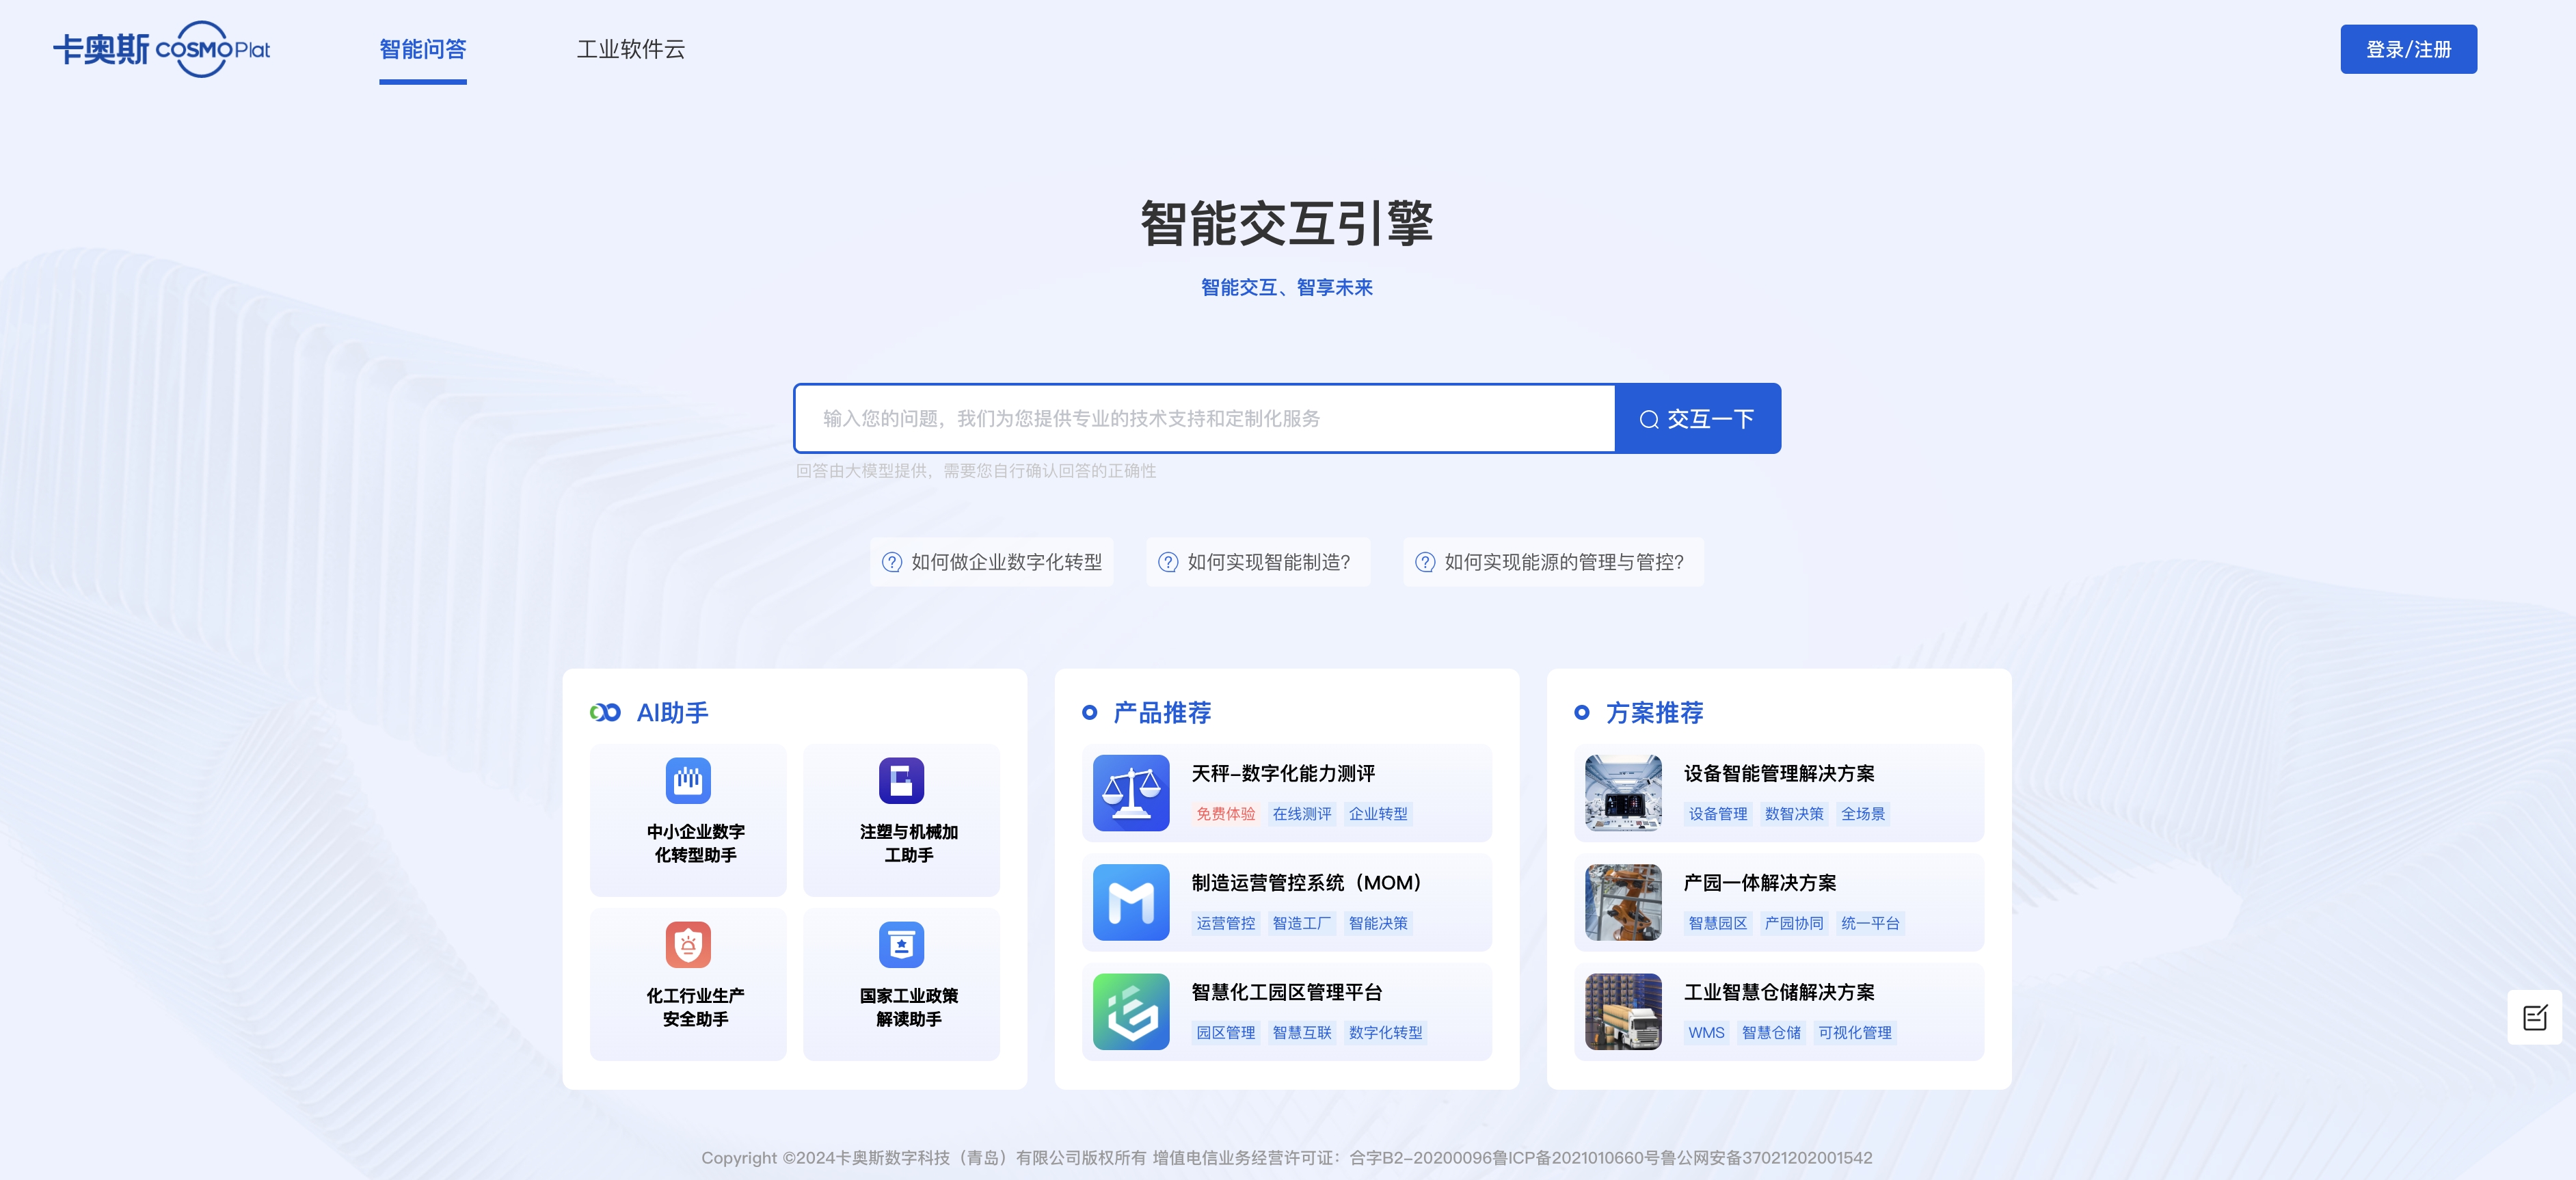Click the 统一平台 tag
This screenshot has height=1180, width=2576.
point(1870,923)
